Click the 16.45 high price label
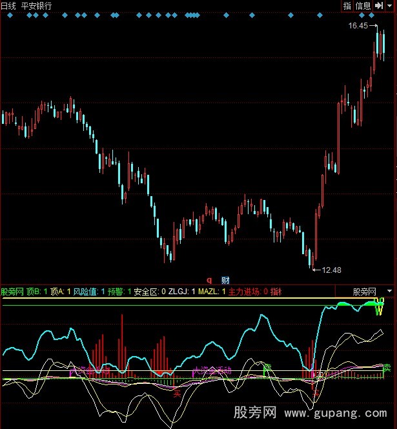This screenshot has height=429, width=397. (x=357, y=26)
